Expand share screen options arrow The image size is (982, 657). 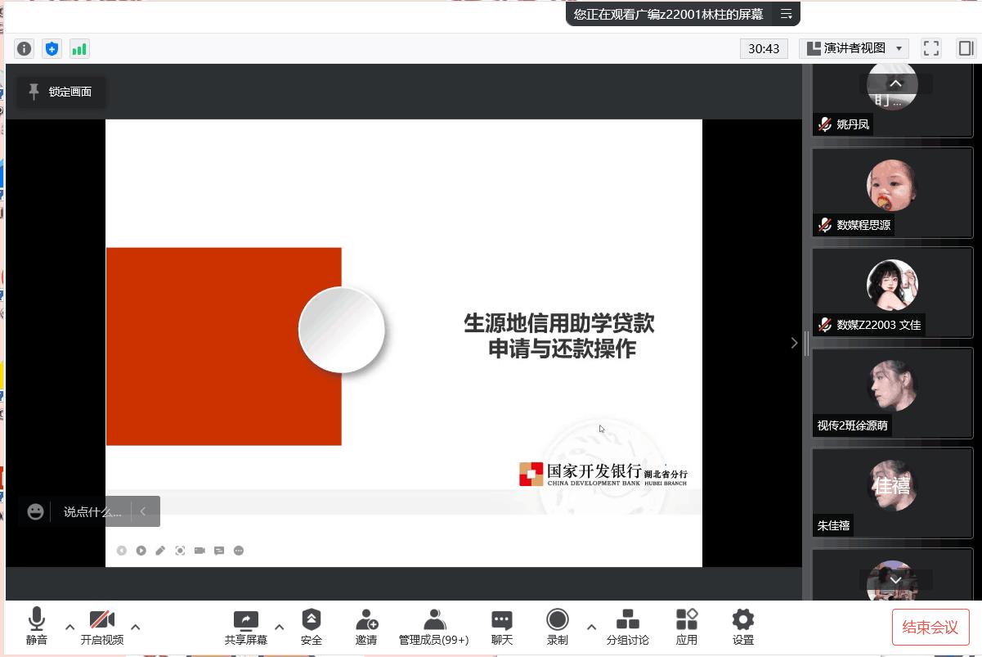[279, 628]
